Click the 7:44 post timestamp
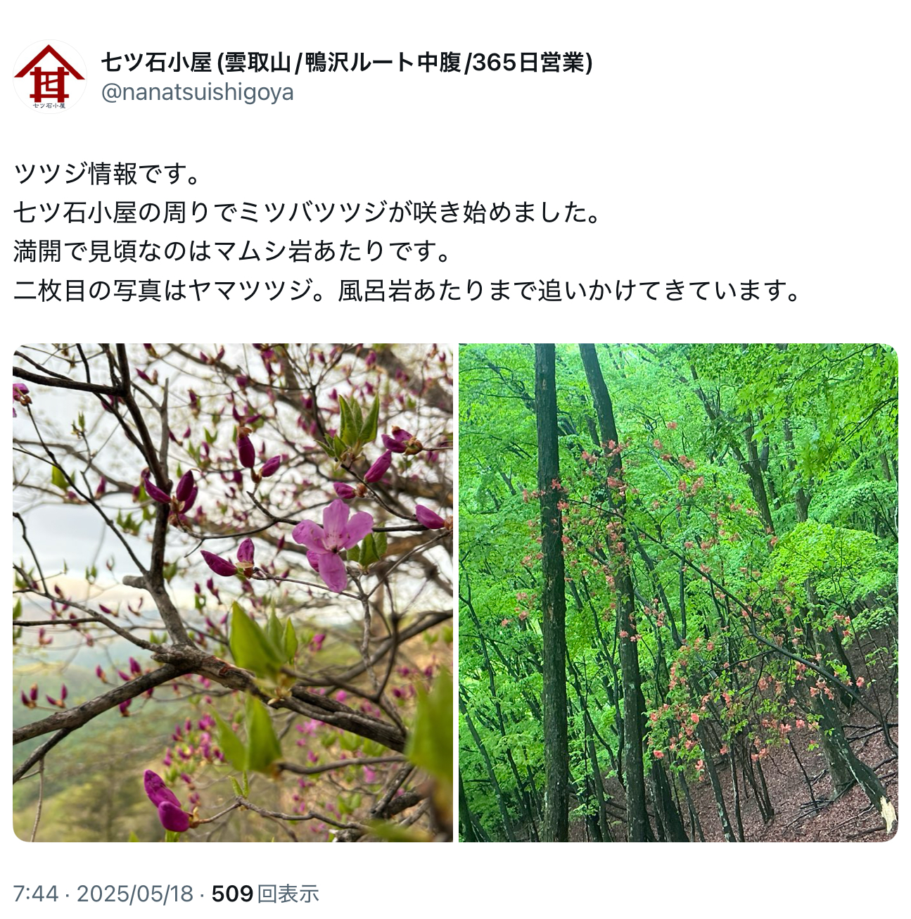The width and height of the screenshot is (911, 919). 35,894
